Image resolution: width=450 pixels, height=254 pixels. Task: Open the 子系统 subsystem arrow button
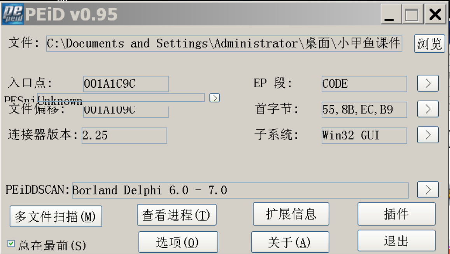click(428, 135)
